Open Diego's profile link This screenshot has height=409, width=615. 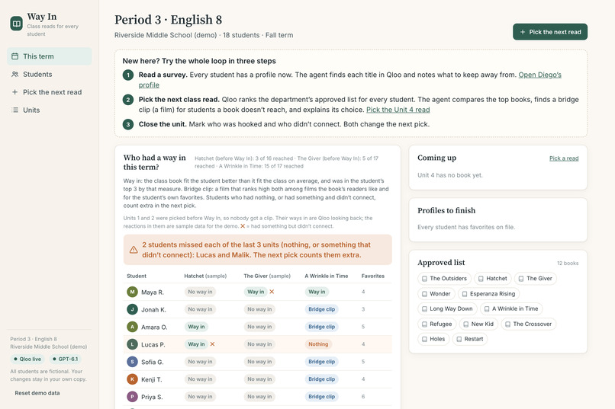(539, 75)
